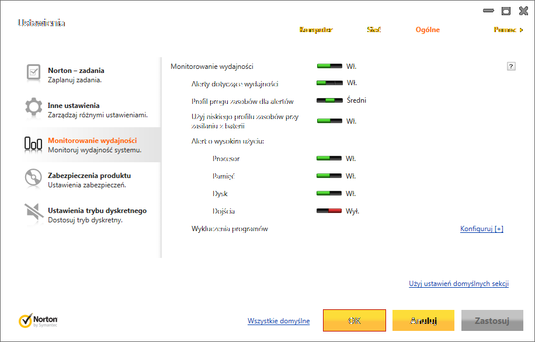Screen dimensions: 535x342
Task: Expand Konfiguruj [+] for Wykluczenia programów
Action: click(x=481, y=229)
